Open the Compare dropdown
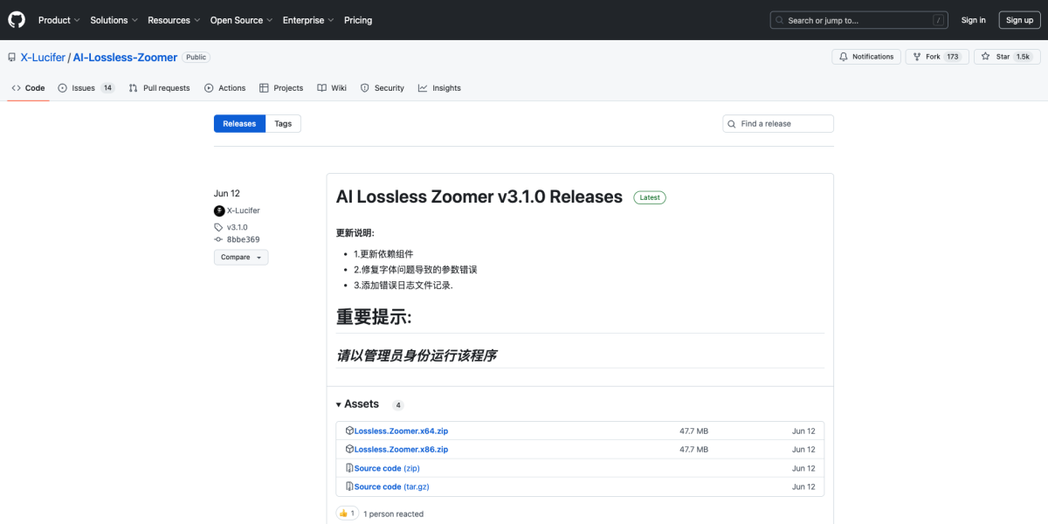Screen dimensions: 1048x524 click(241, 257)
